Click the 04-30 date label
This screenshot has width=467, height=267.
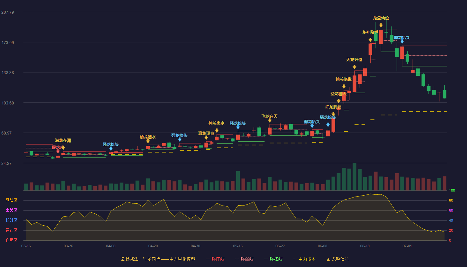pyautogui.click(x=195, y=246)
